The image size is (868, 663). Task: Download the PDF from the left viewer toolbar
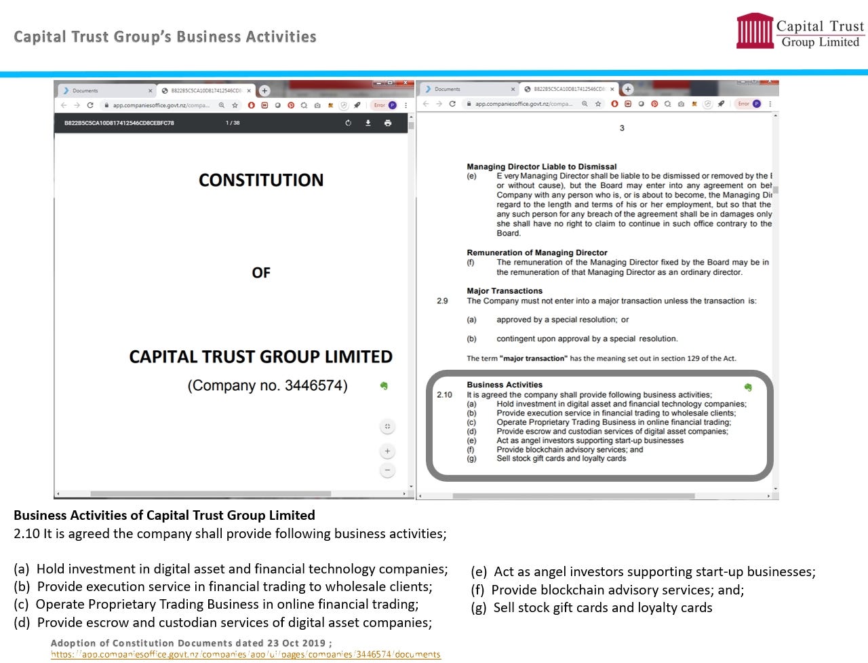point(368,123)
